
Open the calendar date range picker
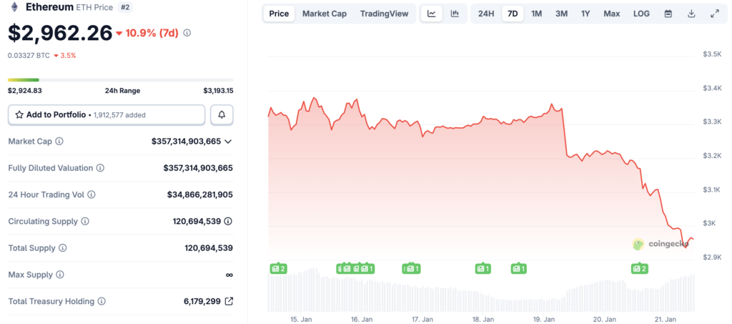[668, 14]
